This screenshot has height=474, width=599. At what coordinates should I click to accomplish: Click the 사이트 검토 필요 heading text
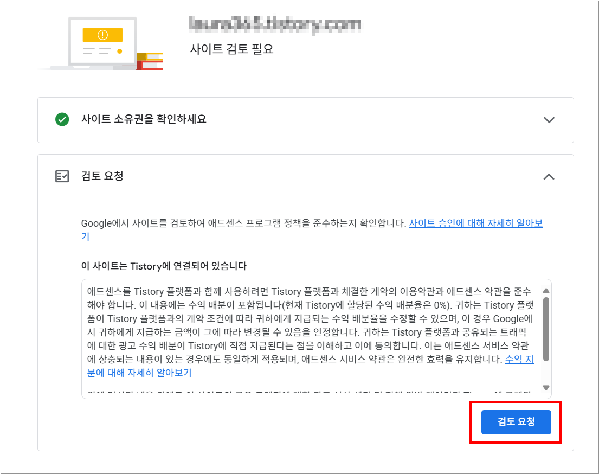pyautogui.click(x=231, y=49)
